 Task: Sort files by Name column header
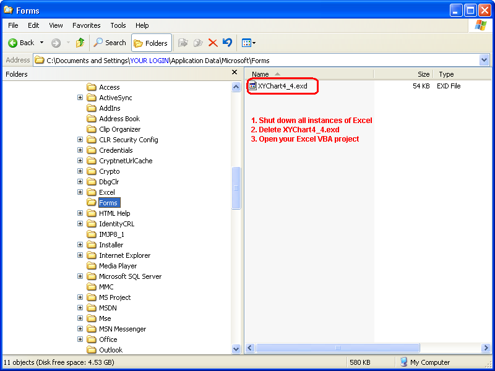260,74
